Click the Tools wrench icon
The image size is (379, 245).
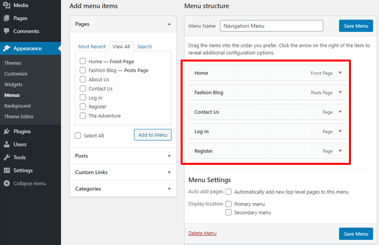(x=7, y=157)
